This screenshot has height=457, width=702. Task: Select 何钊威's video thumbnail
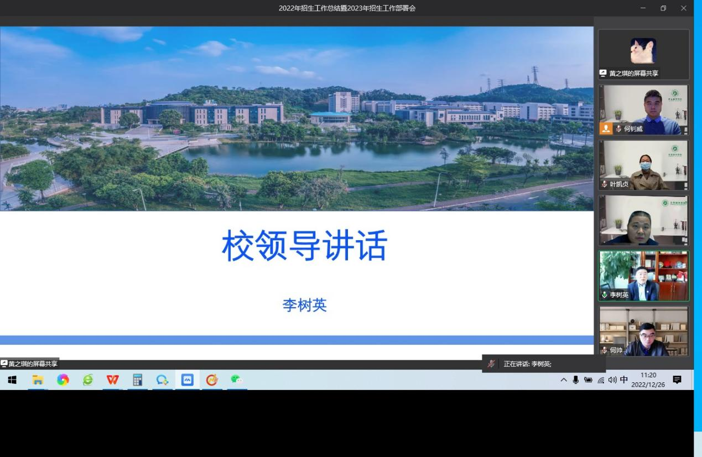click(644, 110)
